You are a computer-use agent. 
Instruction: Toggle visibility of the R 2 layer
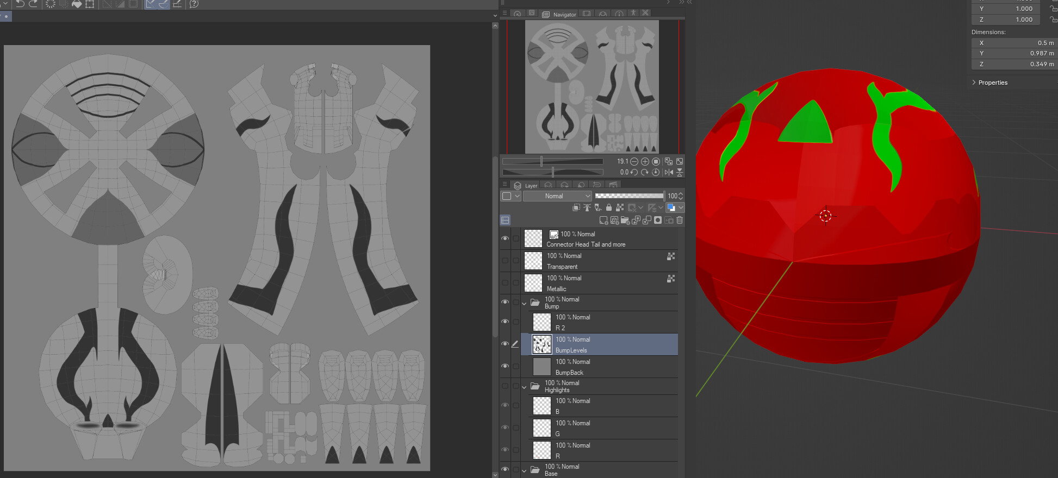coord(505,322)
